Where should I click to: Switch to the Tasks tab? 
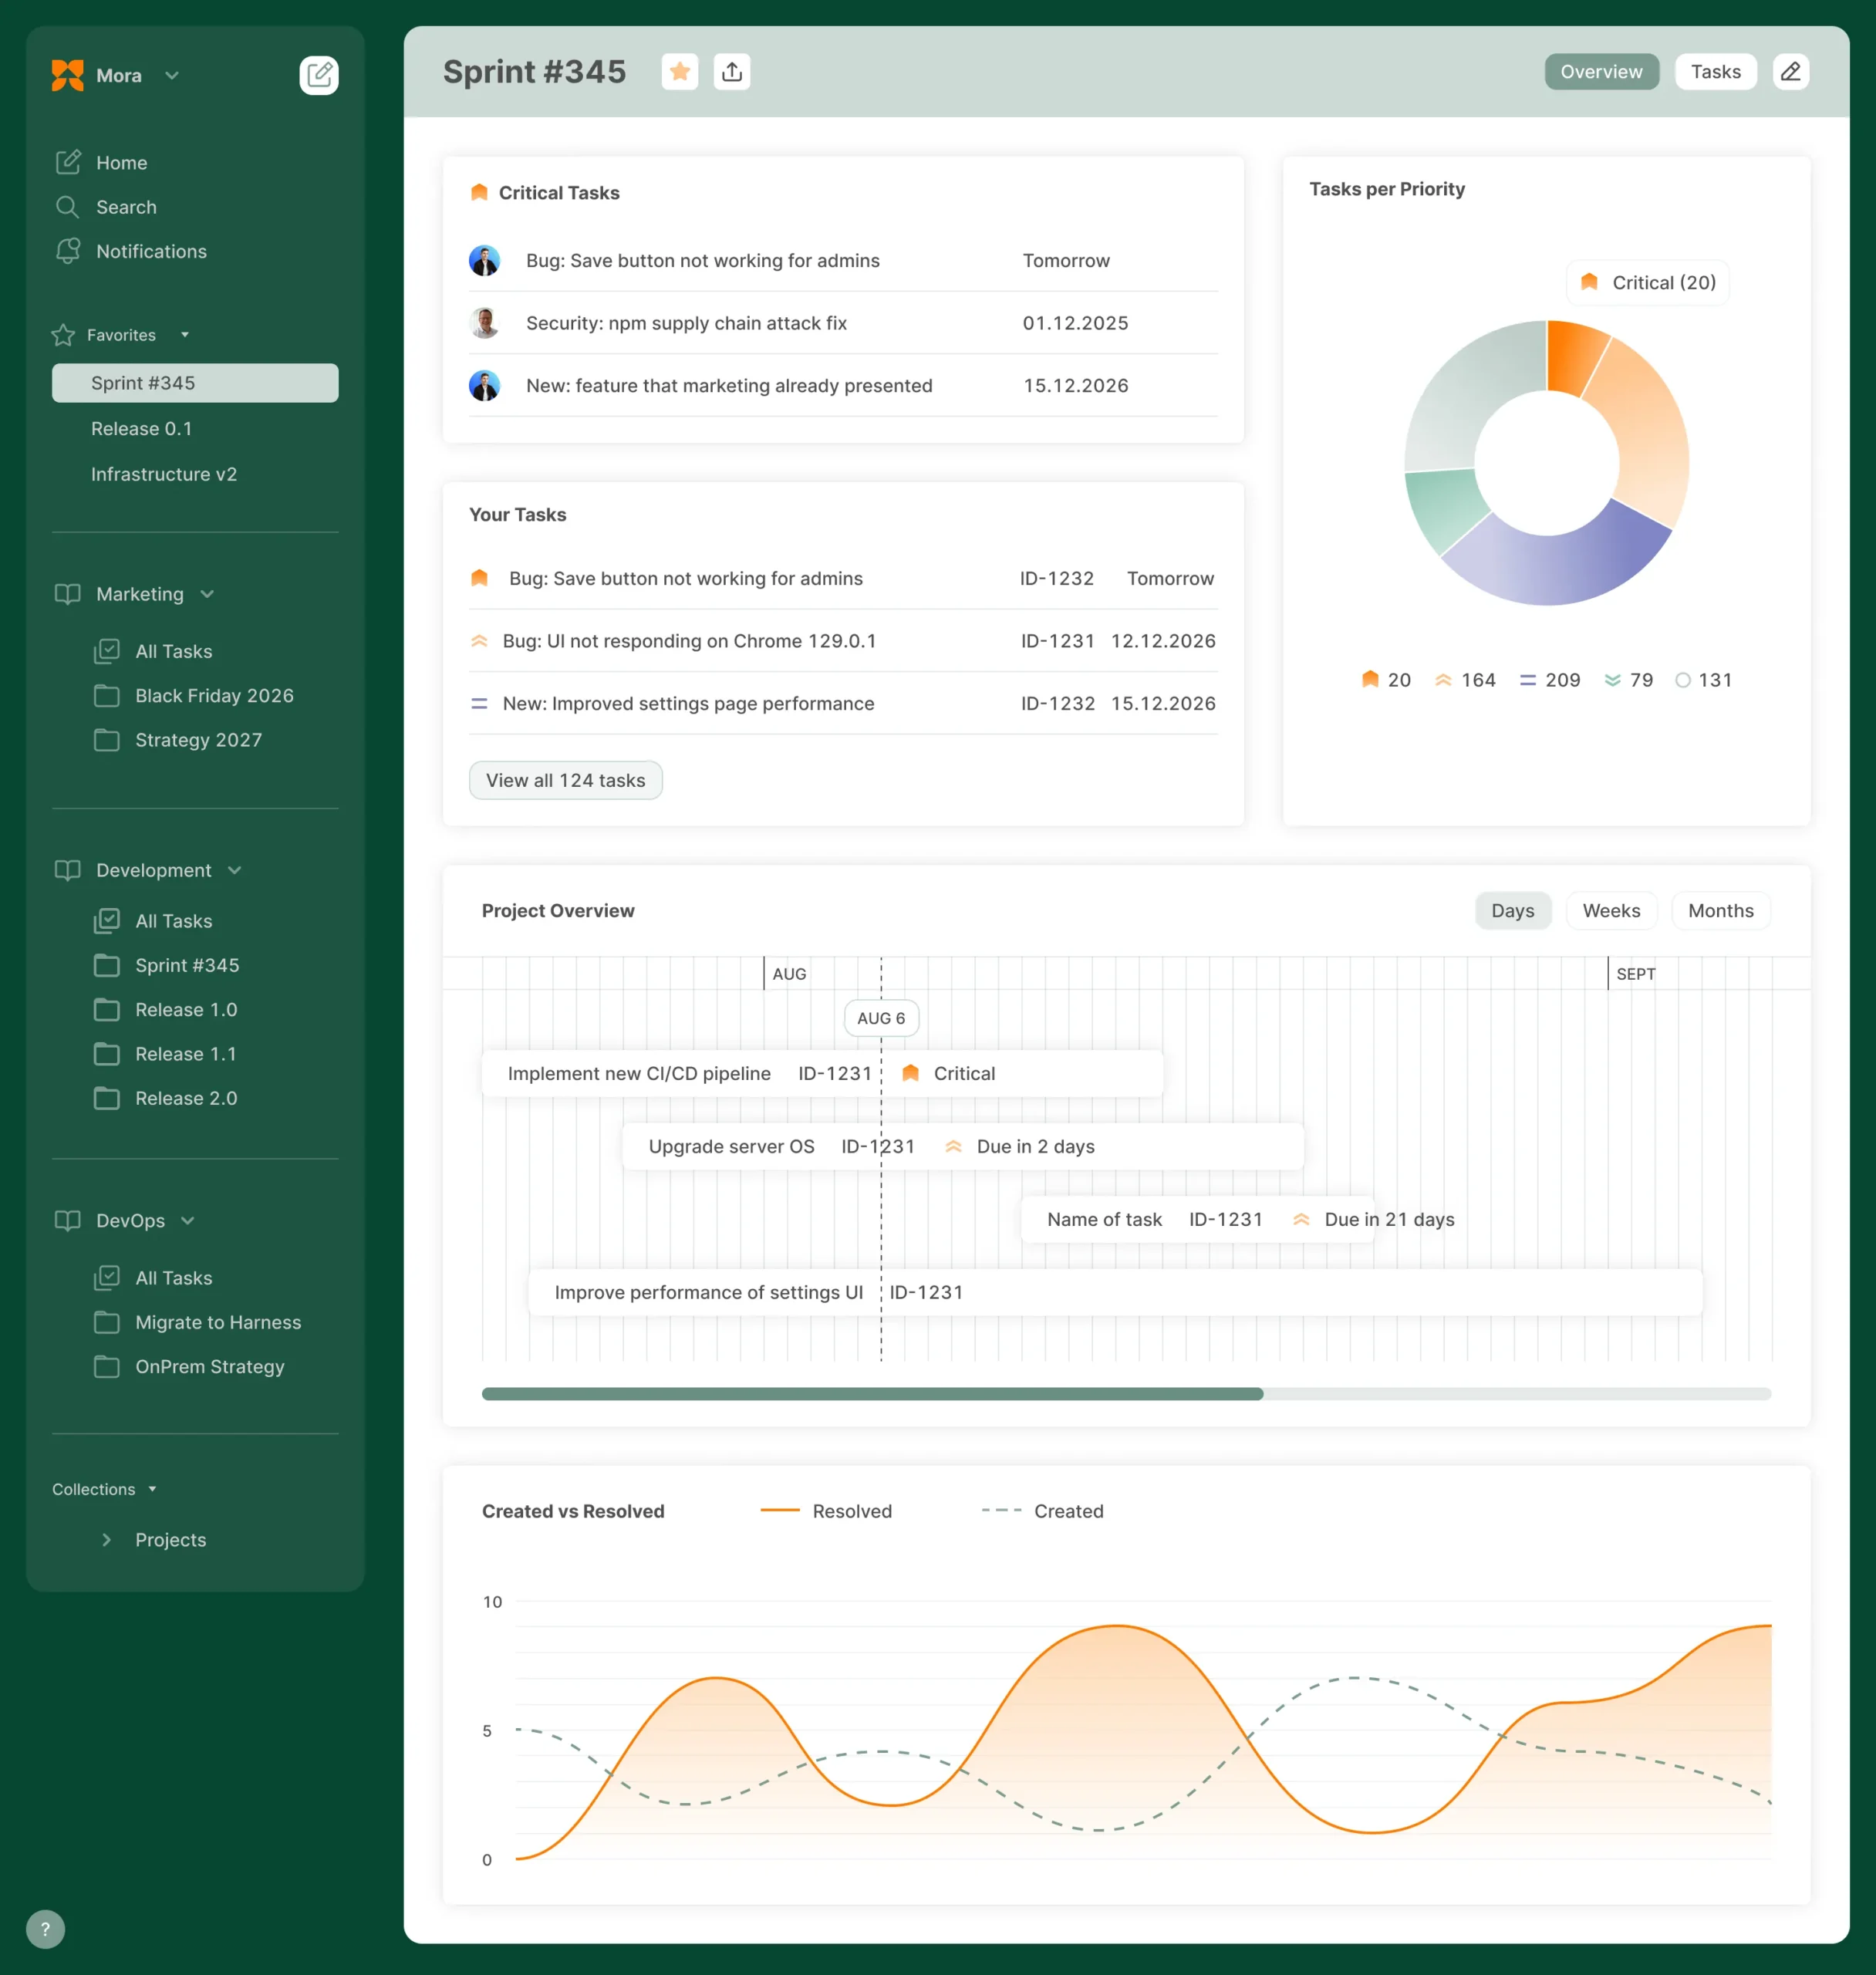pyautogui.click(x=1715, y=72)
